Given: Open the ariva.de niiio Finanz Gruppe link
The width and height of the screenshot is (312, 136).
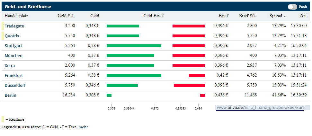Looking at the screenshot, I should [260, 108].
